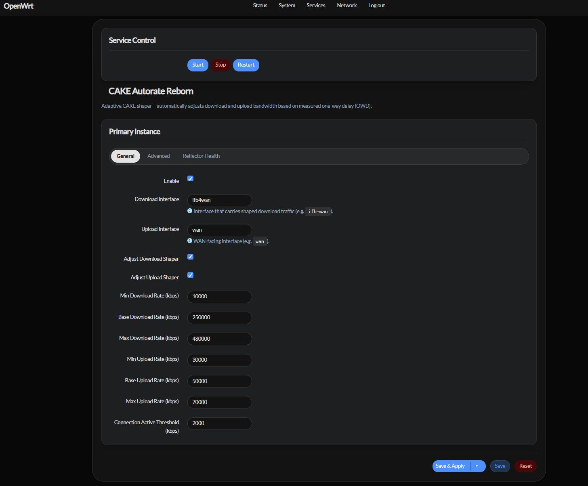Click info icon under Download Interface
The width and height of the screenshot is (588, 486).
pyautogui.click(x=190, y=211)
